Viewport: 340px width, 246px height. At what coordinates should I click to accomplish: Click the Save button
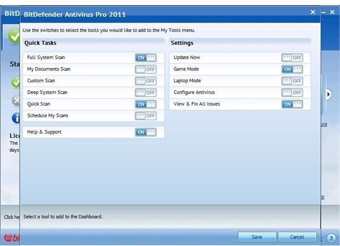click(257, 237)
